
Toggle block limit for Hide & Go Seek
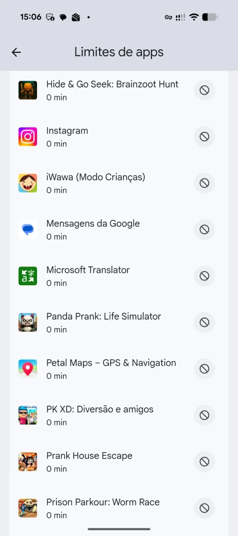point(204,90)
